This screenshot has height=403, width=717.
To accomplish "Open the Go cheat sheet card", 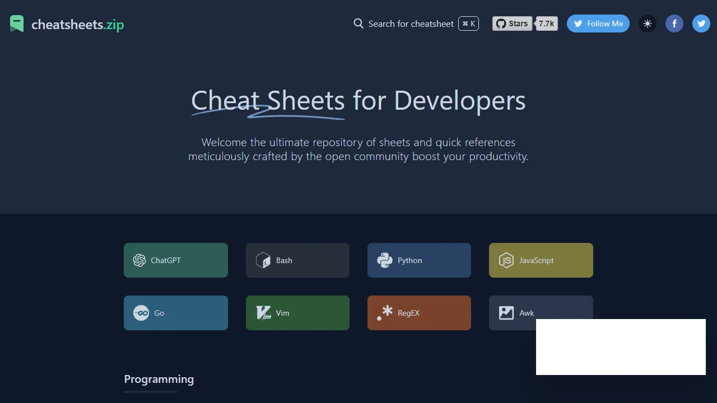I will 176,313.
